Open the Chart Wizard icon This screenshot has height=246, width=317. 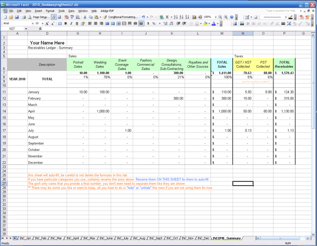(194, 17)
